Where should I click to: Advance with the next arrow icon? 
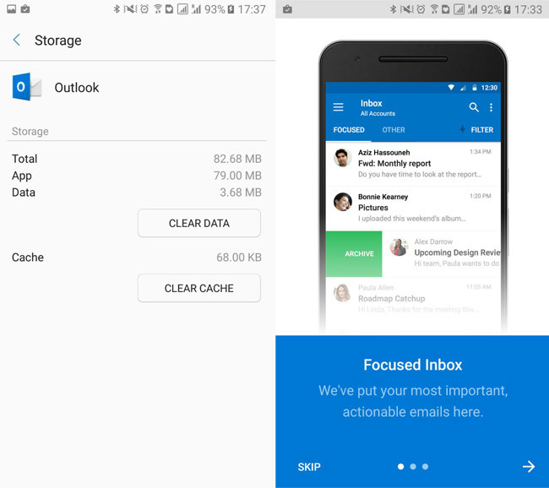pos(529,466)
